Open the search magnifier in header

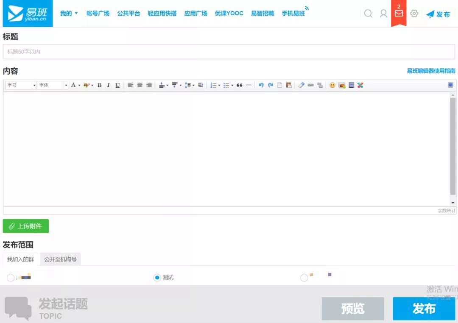click(368, 14)
